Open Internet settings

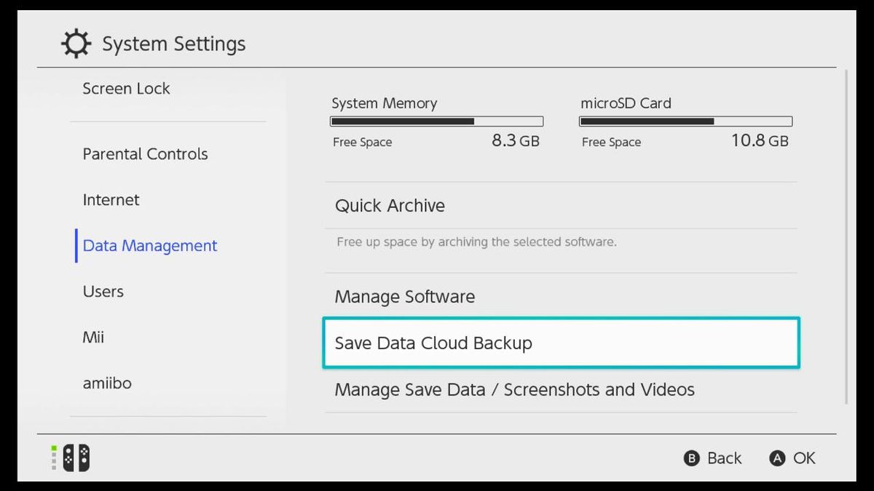point(111,199)
